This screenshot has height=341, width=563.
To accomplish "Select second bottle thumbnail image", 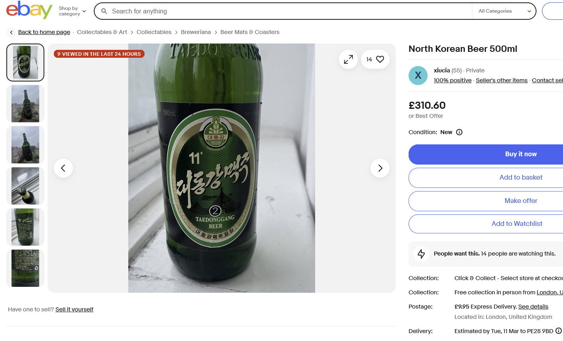I will click(x=25, y=104).
